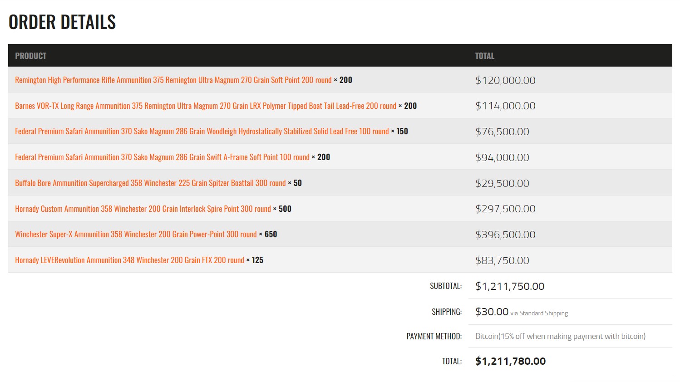This screenshot has width=680, height=382.
Task: Open the Barnes VOR-TX Long Range Ammunition link
Action: (x=205, y=106)
